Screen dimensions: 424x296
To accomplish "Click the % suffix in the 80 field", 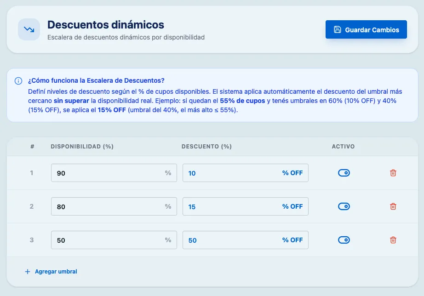I will (168, 206).
